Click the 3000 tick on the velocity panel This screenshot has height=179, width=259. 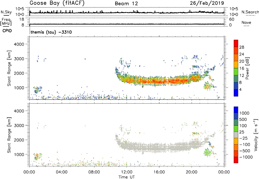tap(19, 125)
